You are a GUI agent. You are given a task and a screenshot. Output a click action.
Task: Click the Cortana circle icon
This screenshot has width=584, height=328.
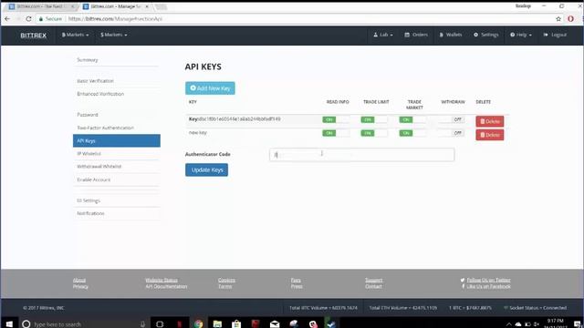click(26, 324)
